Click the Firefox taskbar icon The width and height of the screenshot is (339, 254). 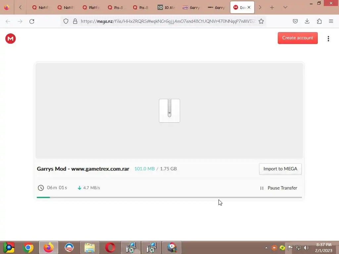coord(49,247)
